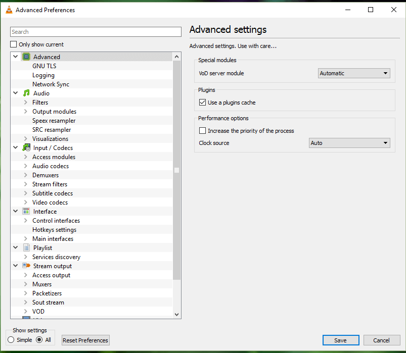Image resolution: width=406 pixels, height=353 pixels.
Task: Collapse the Stream output section
Action: click(16, 266)
